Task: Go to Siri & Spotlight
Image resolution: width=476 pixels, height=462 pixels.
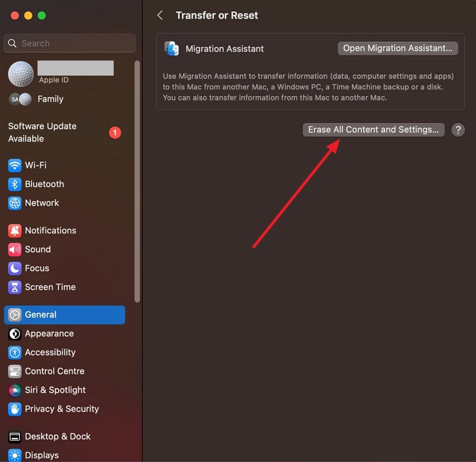Action: (x=64, y=390)
